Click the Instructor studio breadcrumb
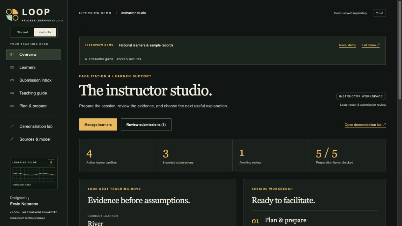The width and height of the screenshot is (402, 226). (x=133, y=13)
